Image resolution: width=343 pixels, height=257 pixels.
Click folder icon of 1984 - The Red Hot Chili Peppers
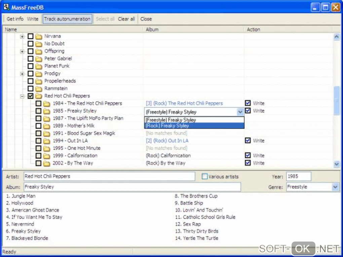coord(46,103)
